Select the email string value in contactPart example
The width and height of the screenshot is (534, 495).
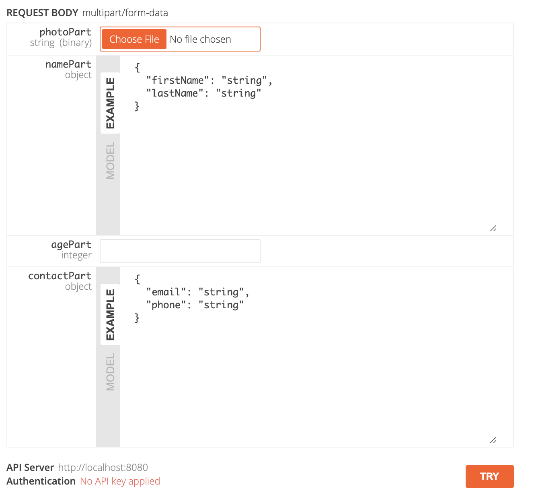[222, 292]
